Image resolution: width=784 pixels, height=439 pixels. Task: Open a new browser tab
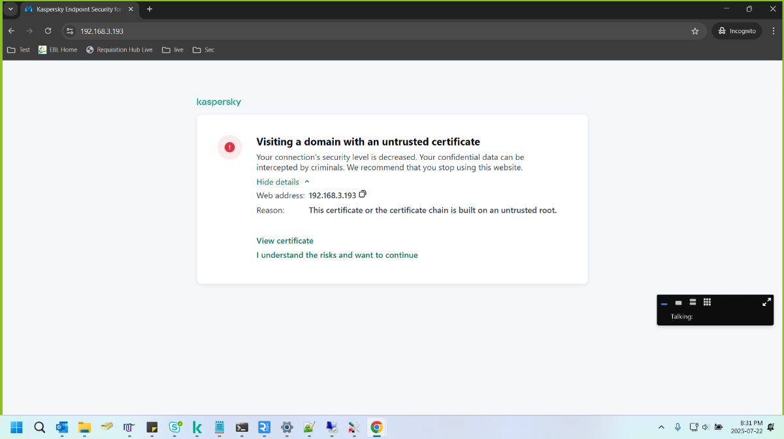pyautogui.click(x=150, y=9)
